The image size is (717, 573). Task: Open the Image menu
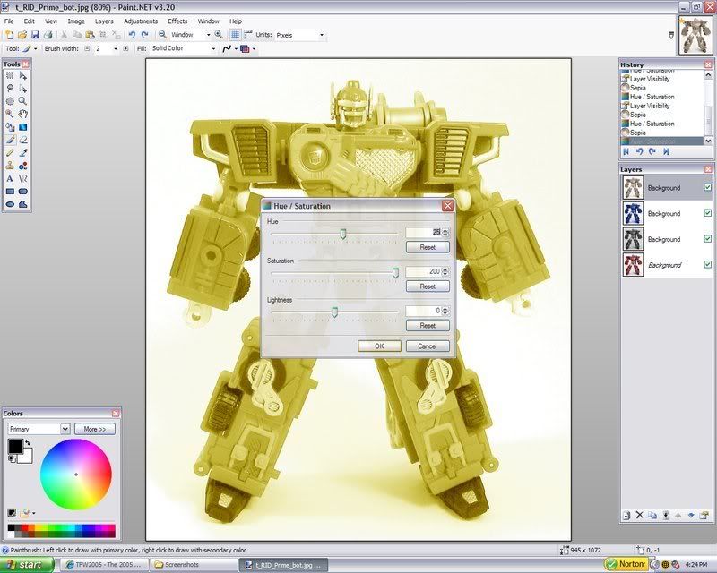(x=76, y=21)
